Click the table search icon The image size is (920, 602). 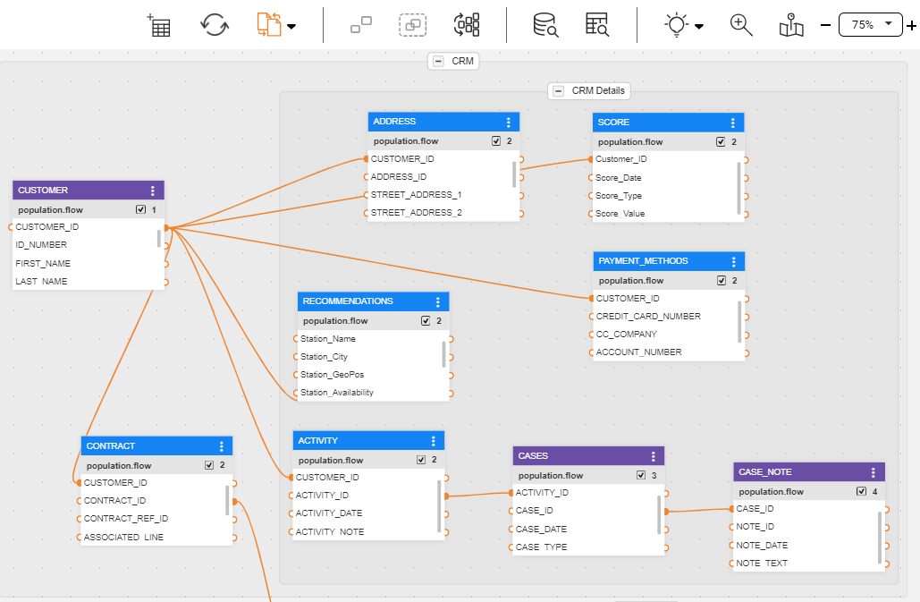[x=597, y=25]
